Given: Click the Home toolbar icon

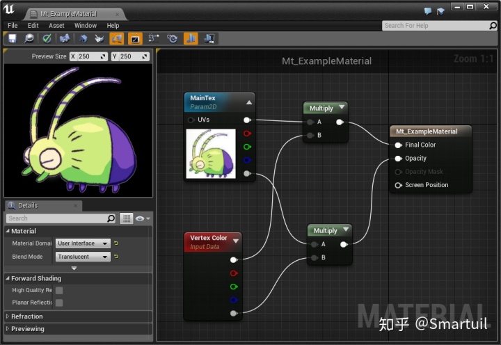Looking at the screenshot, I should 83,39.
